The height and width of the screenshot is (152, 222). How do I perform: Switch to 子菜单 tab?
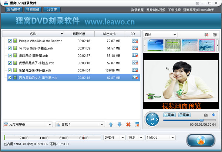[184, 115]
